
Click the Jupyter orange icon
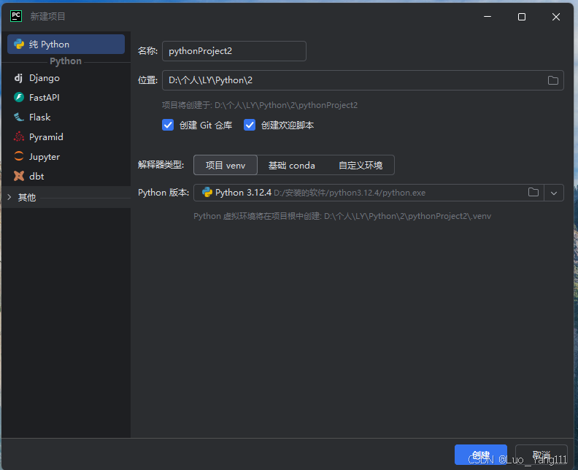click(19, 156)
